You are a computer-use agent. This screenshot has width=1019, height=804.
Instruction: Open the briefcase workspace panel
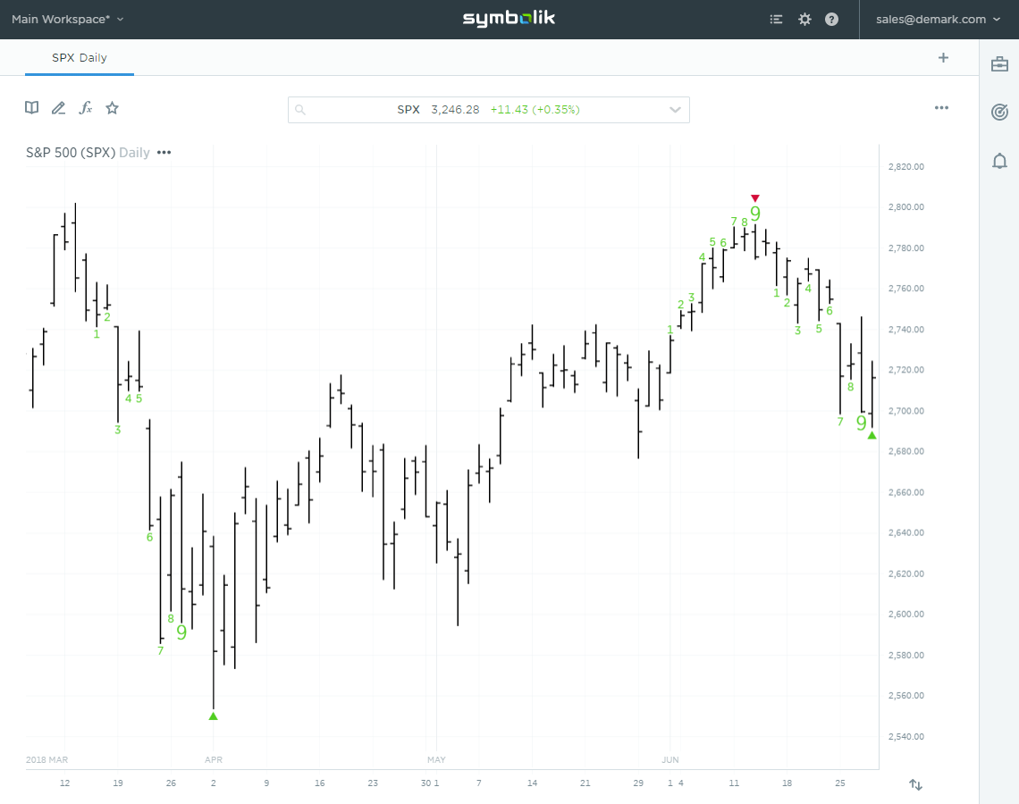[x=998, y=63]
